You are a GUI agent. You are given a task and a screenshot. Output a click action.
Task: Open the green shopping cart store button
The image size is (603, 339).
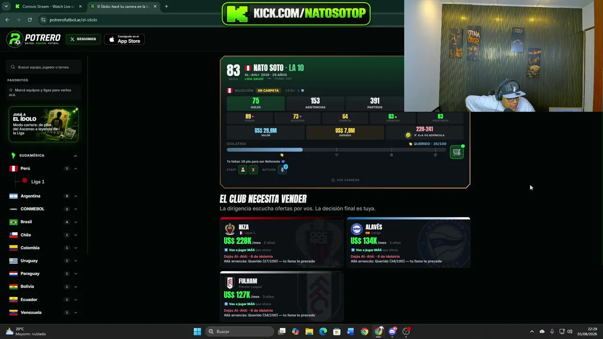pos(456,152)
